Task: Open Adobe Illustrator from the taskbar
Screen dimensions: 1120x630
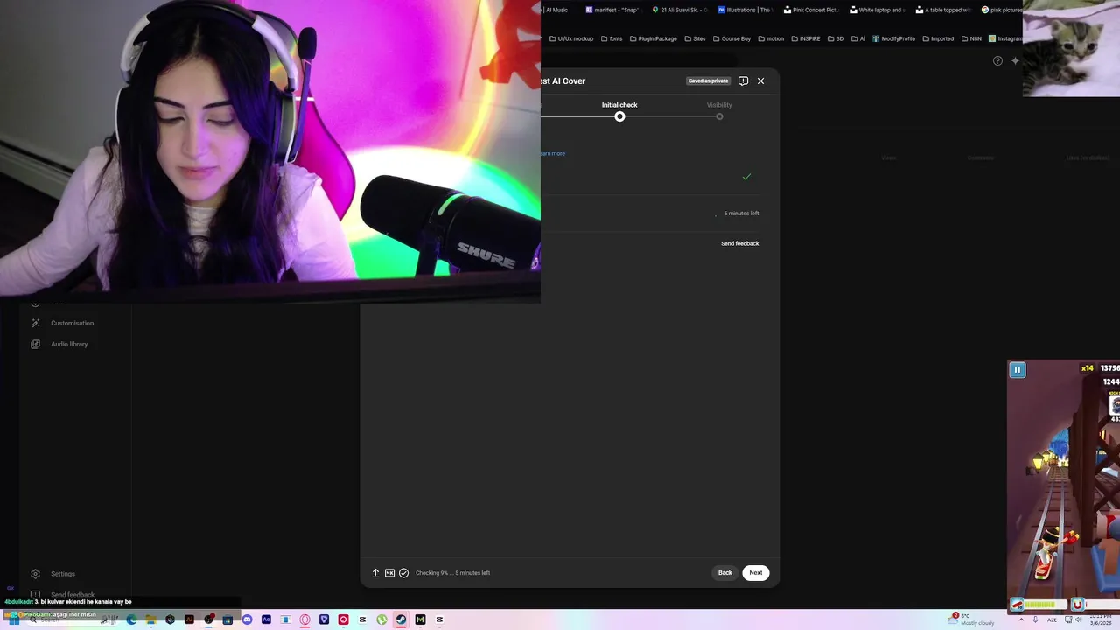Action: pos(189,619)
